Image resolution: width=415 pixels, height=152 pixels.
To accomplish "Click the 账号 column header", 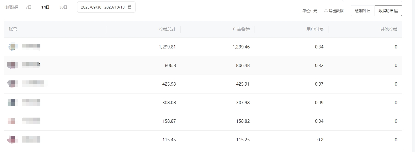I will (13, 29).
